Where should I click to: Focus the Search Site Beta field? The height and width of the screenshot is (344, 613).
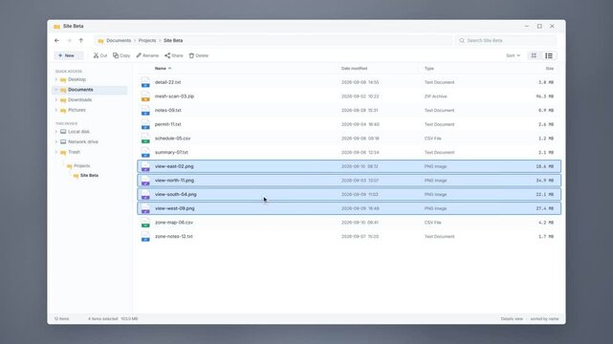(506, 40)
